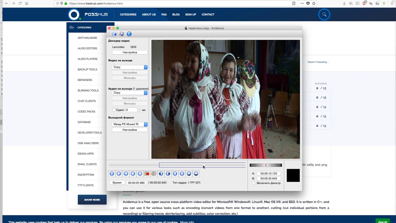Expand the Mpeg-PS Muxer format dropdown
The image size is (396, 223).
click(130, 124)
